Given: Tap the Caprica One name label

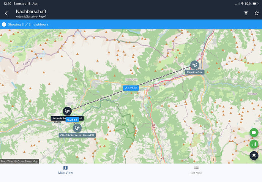Looking at the screenshot, I should [194, 72].
